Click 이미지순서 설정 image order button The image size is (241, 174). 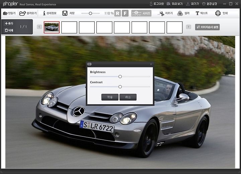coord(207,27)
